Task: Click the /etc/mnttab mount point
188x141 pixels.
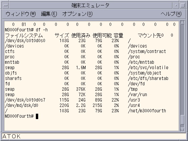Action: tap(141, 62)
